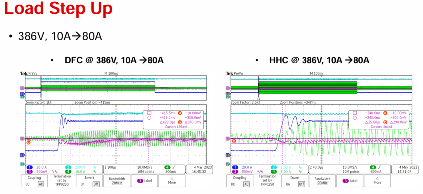Click channel 1 badge in DFC scope readout
The image size is (423, 194).
(31, 167)
